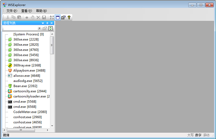Image resolution: width=216 pixels, height=139 pixels.
Task: Click the floppy disk save icon
Action: click(44, 18)
